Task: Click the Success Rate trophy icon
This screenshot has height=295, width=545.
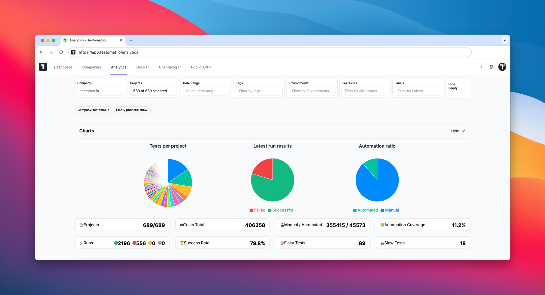Action: (x=182, y=243)
